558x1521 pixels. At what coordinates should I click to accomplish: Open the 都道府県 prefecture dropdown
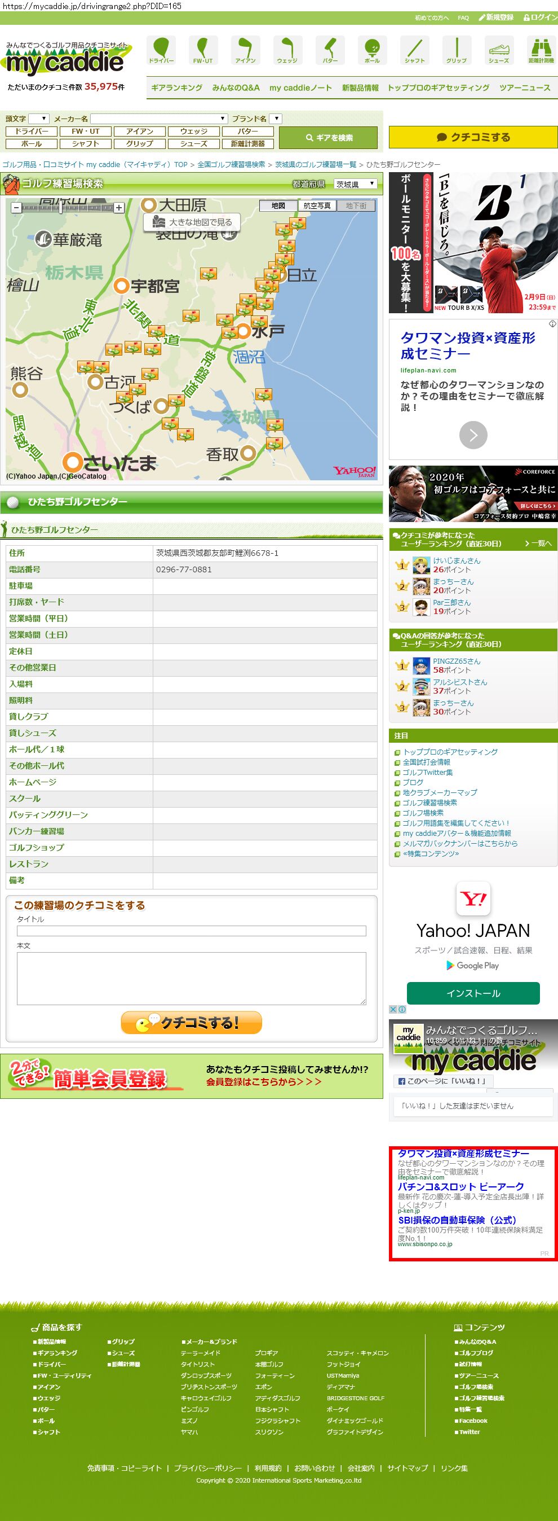(355, 184)
